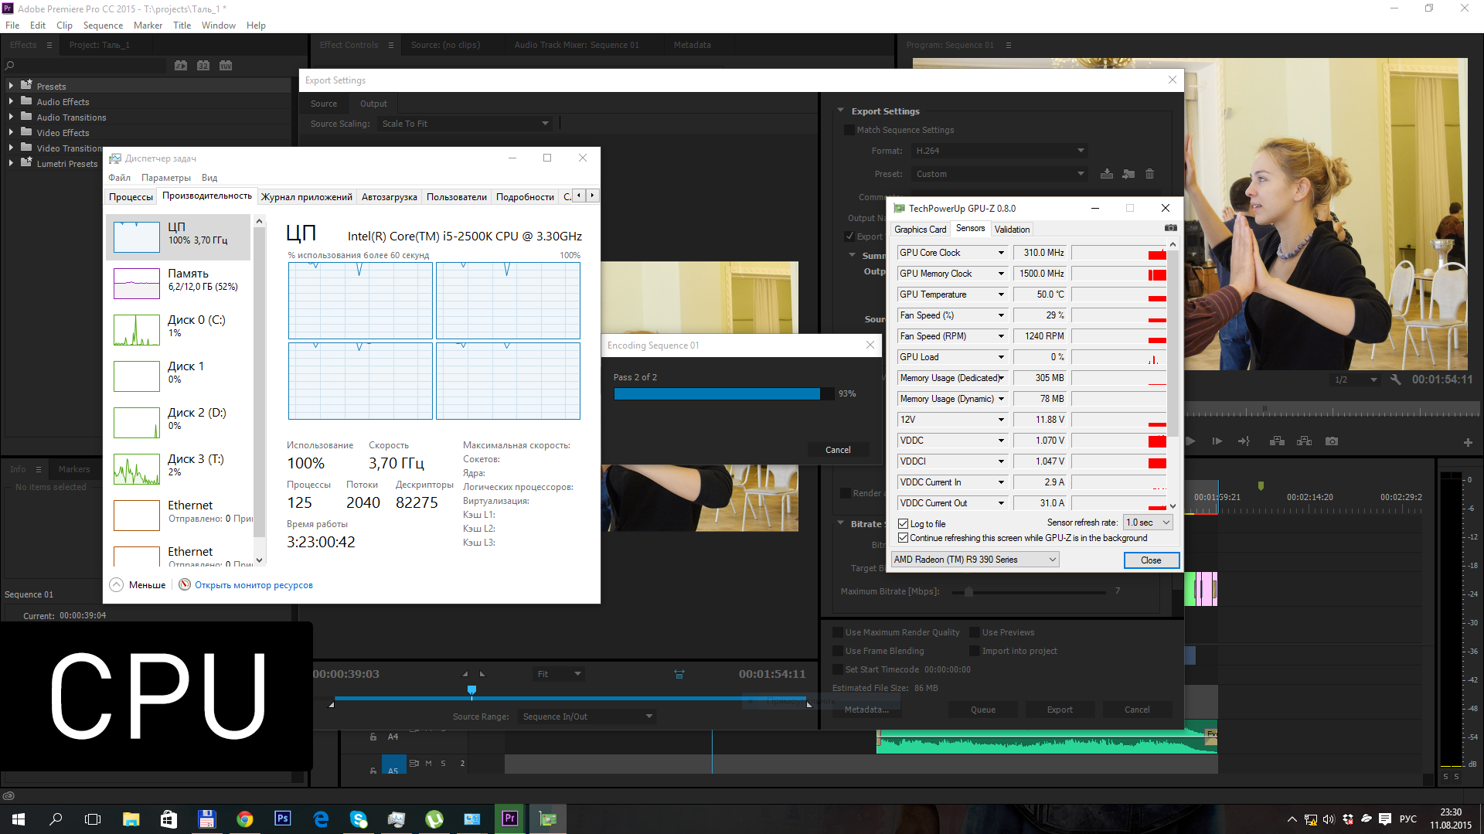Image resolution: width=1484 pixels, height=834 pixels.
Task: Click the save preset icon
Action: coord(1107,174)
